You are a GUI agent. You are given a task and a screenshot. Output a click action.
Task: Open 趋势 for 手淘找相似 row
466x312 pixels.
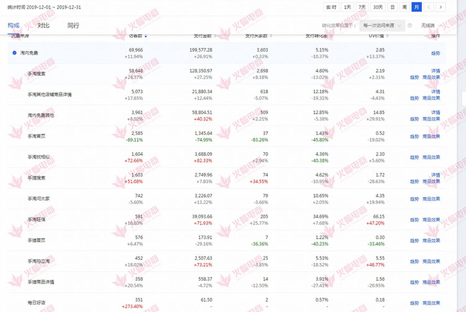pyautogui.click(x=414, y=157)
